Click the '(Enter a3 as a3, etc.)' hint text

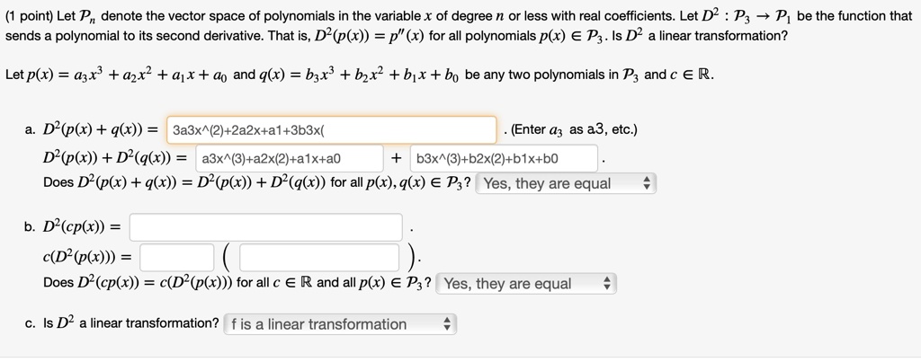[x=575, y=130]
